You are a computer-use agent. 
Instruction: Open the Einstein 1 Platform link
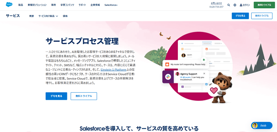tap(114, 69)
